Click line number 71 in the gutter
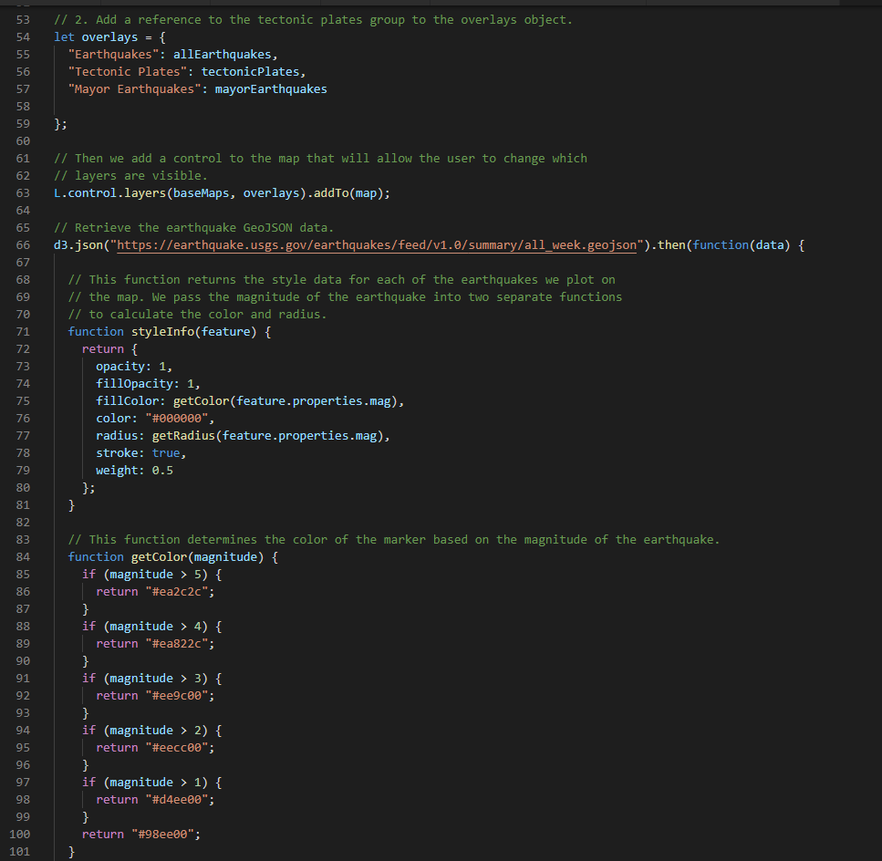This screenshot has height=861, width=882. point(23,332)
